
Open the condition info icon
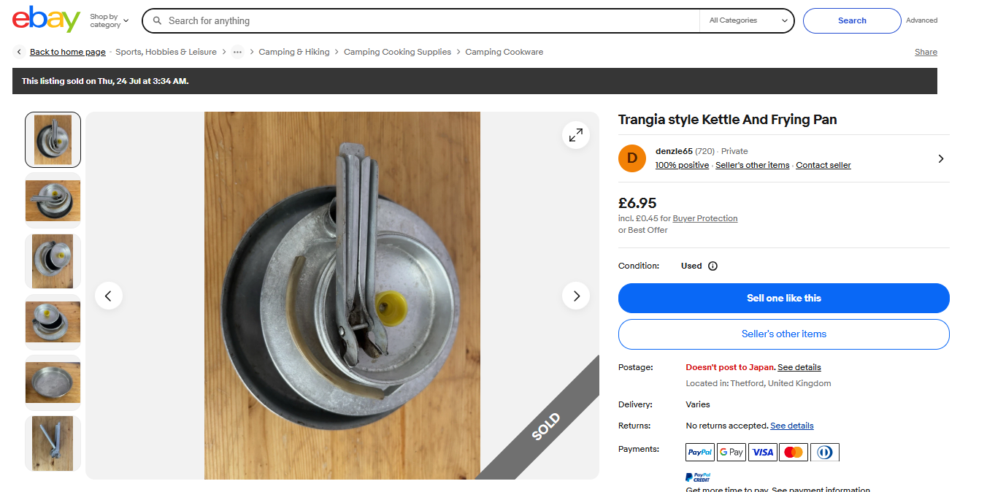(713, 266)
